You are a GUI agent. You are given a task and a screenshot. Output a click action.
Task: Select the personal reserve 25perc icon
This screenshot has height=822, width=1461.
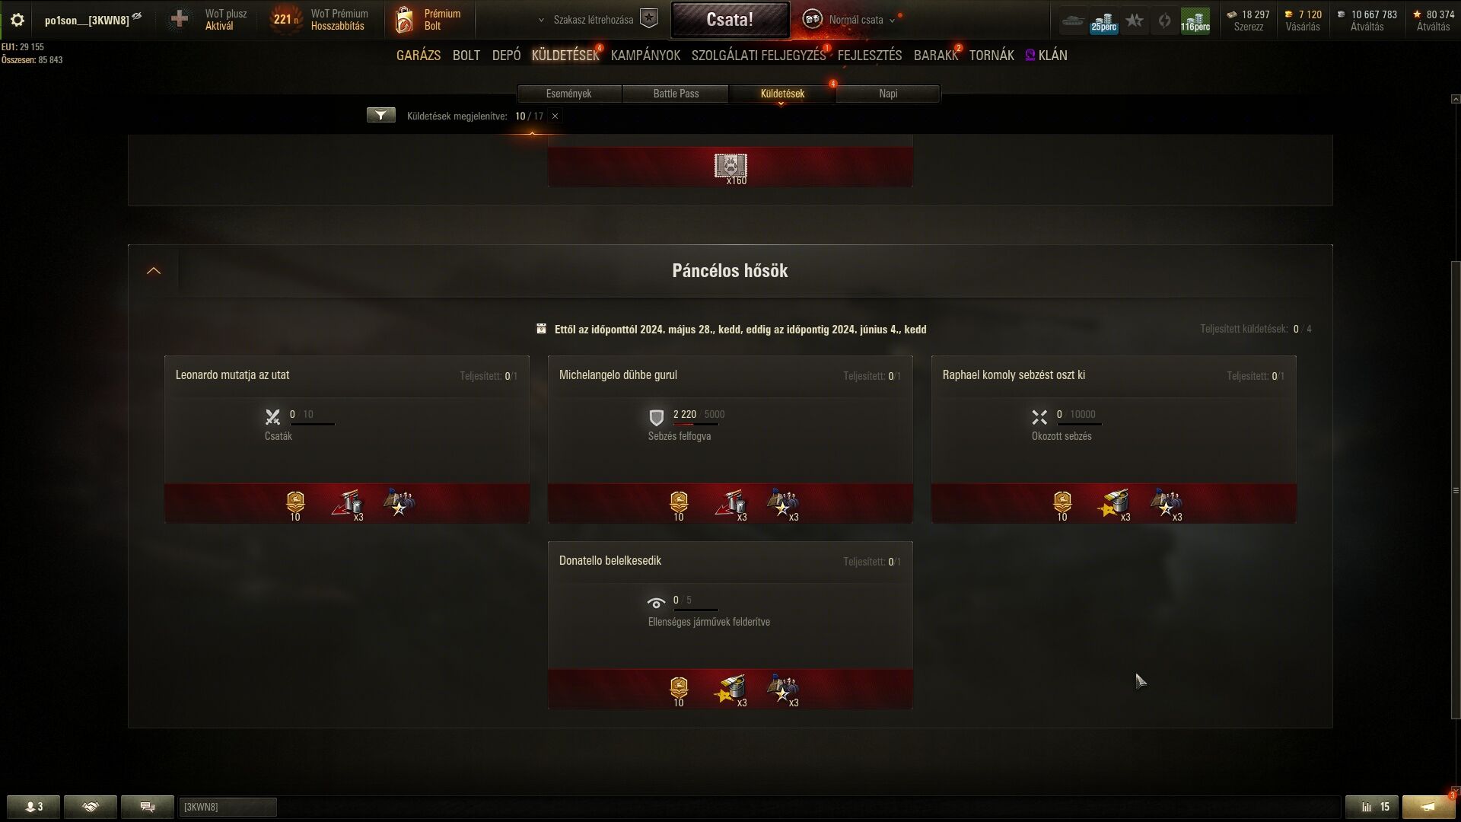(1103, 21)
